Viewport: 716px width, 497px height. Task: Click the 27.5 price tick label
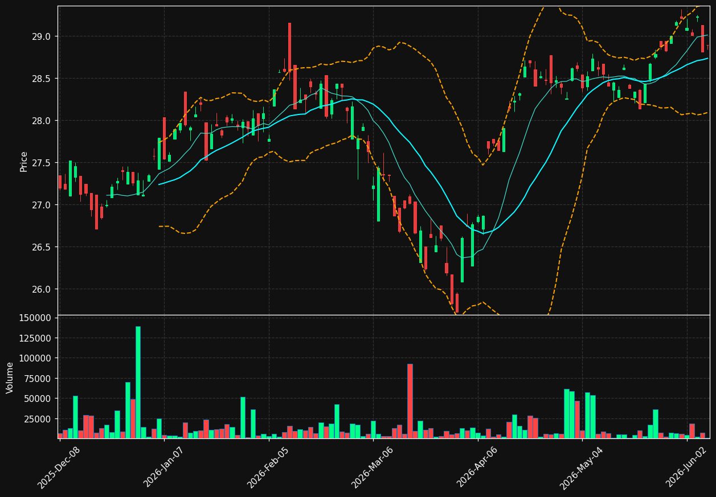[x=43, y=163]
